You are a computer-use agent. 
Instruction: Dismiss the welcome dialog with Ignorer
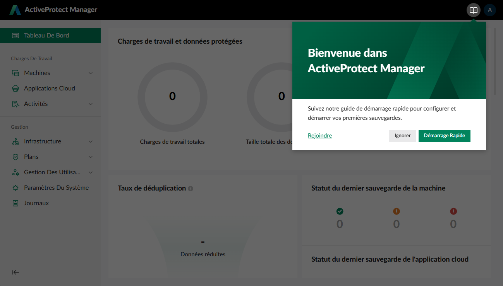point(402,136)
